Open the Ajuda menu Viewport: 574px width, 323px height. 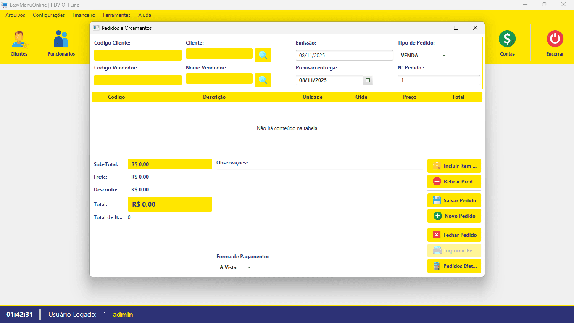[145, 15]
